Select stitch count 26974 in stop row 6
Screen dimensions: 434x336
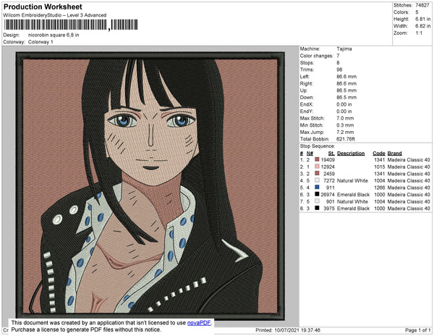point(328,195)
